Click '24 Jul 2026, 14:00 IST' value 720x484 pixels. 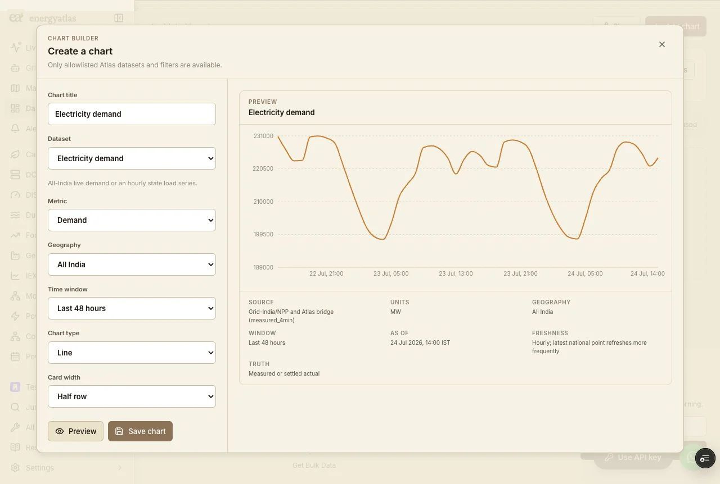[420, 343]
